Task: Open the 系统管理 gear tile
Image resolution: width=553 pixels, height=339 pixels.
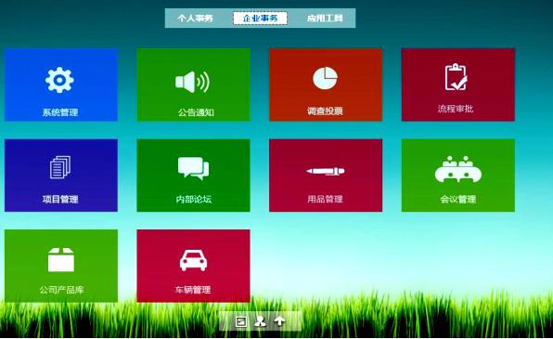Action: point(61,85)
